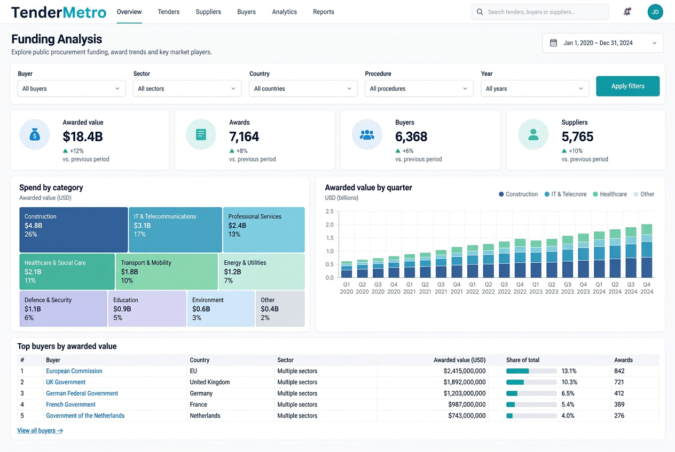The image size is (675, 452).
Task: Open German Federal Government link
Action: click(x=82, y=393)
